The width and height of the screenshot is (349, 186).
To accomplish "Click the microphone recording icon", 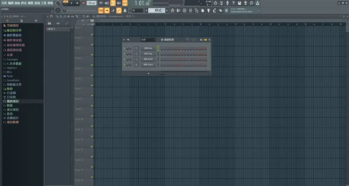I will click(228, 3).
